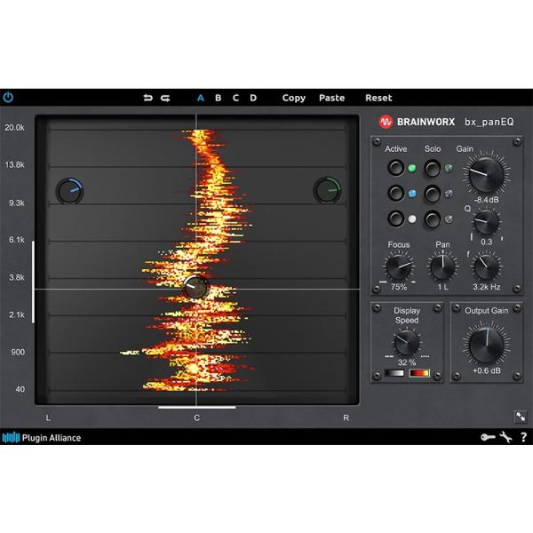Viewport: 533px width, 533px height.
Task: Click the 32 % display speed value
Action: 407,362
